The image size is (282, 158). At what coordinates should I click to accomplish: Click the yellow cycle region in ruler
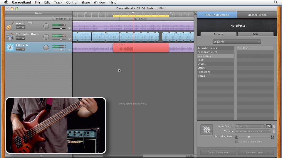141,16
